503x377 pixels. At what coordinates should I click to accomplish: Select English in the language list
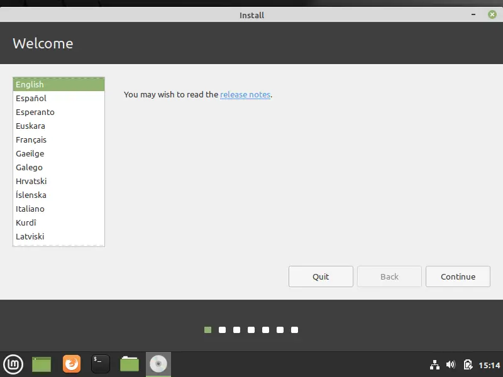point(58,84)
